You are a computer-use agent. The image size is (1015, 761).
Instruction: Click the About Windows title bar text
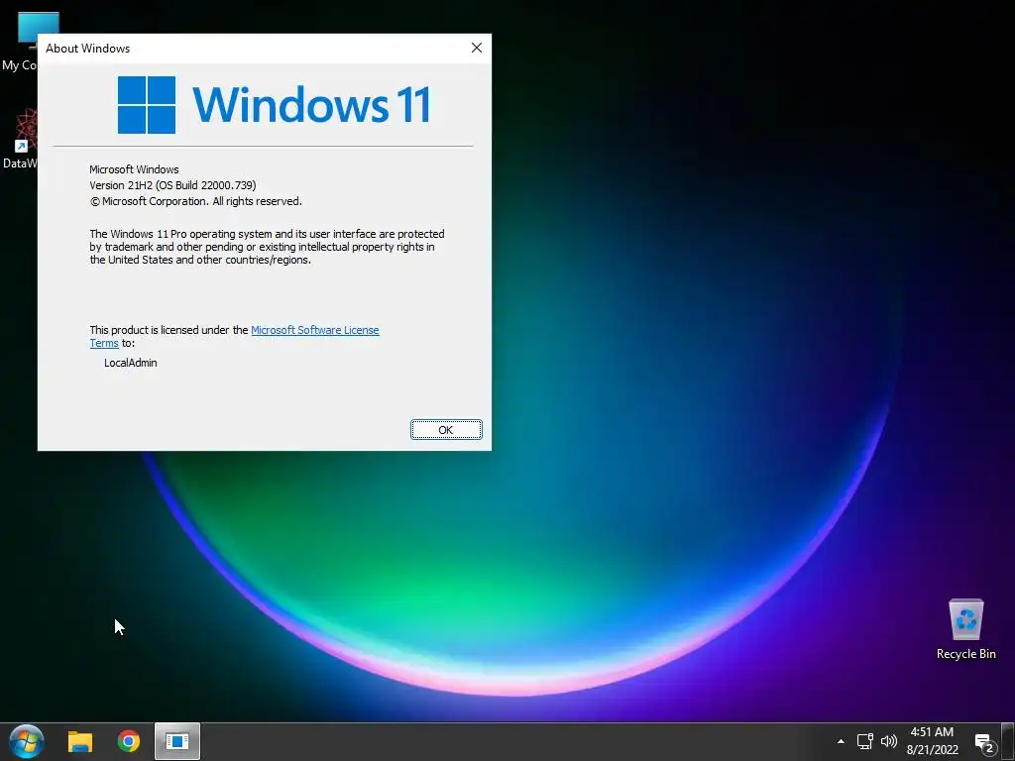87,49
